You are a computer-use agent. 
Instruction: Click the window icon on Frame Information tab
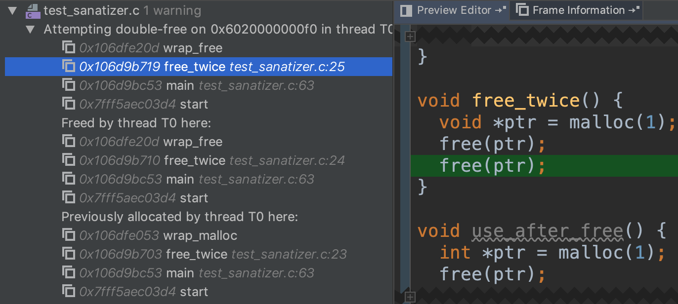[x=522, y=10]
